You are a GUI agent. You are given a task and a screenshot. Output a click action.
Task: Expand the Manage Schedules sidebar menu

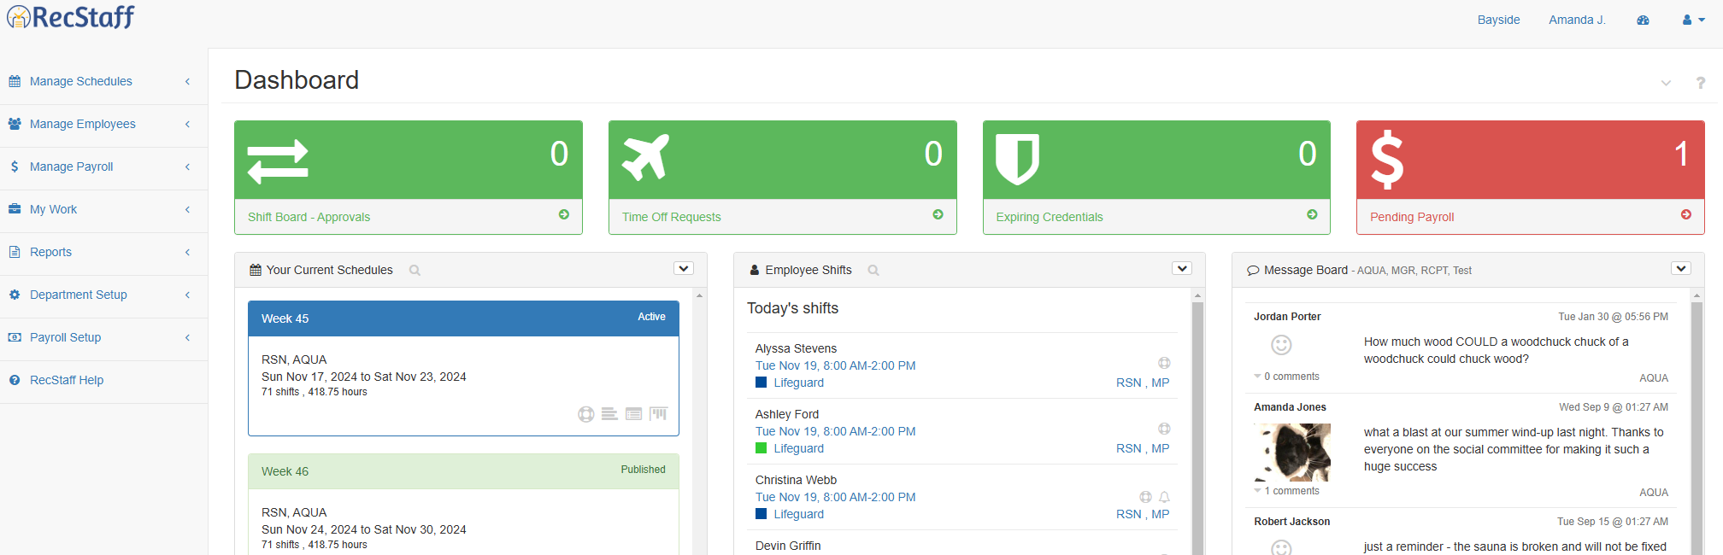point(103,81)
